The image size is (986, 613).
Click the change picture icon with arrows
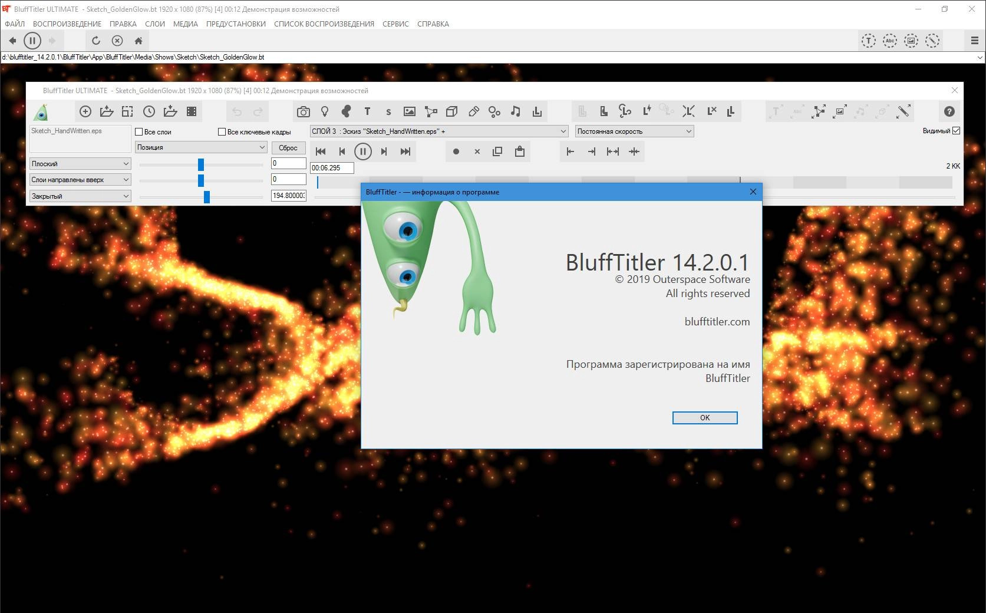(x=840, y=111)
